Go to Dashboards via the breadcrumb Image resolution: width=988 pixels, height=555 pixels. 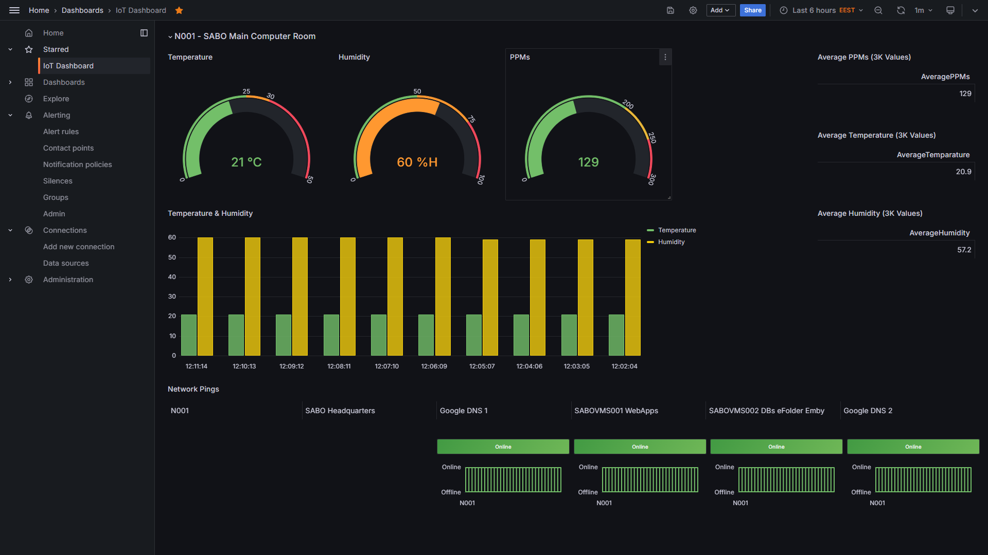pos(82,10)
